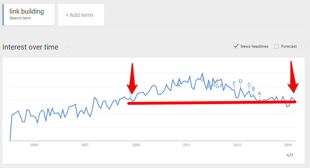Click news headline marker C
Image resolution: width=310 pixels, height=168 pixels.
pos(249,85)
